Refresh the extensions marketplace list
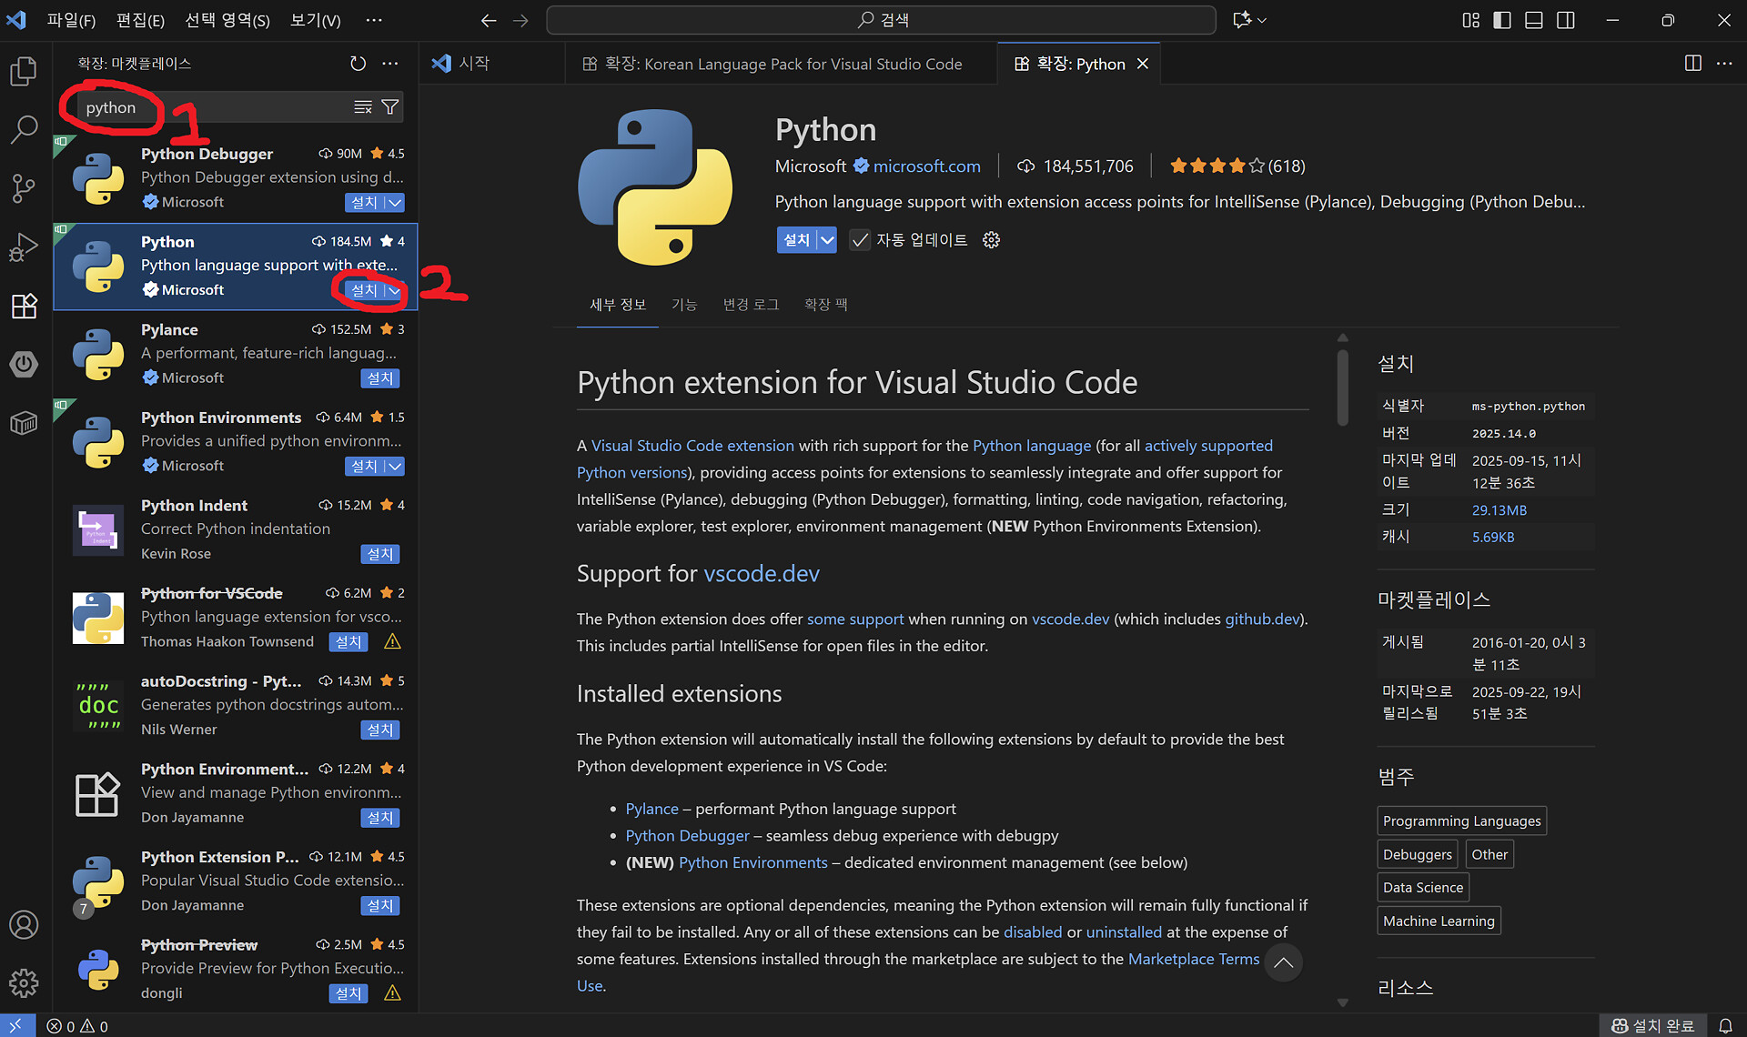Screen dimensions: 1747x1037 358,64
